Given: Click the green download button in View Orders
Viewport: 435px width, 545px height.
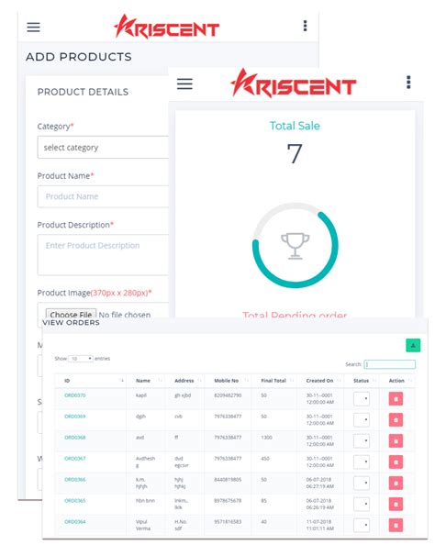Looking at the screenshot, I should click(x=413, y=345).
